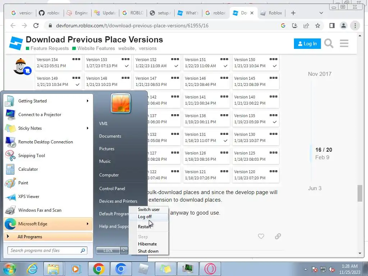Viewport: 368px width, 276px height.
Task: Click the Chrome address bar URL
Action: (x=132, y=26)
